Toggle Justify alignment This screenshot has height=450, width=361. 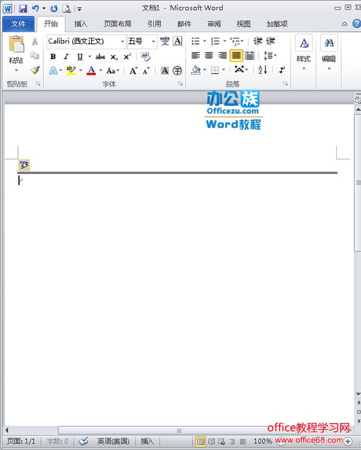pos(236,55)
